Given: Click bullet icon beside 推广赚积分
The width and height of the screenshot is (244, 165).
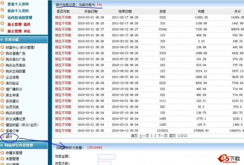Looking at the screenshot, I should tap(2, 89).
